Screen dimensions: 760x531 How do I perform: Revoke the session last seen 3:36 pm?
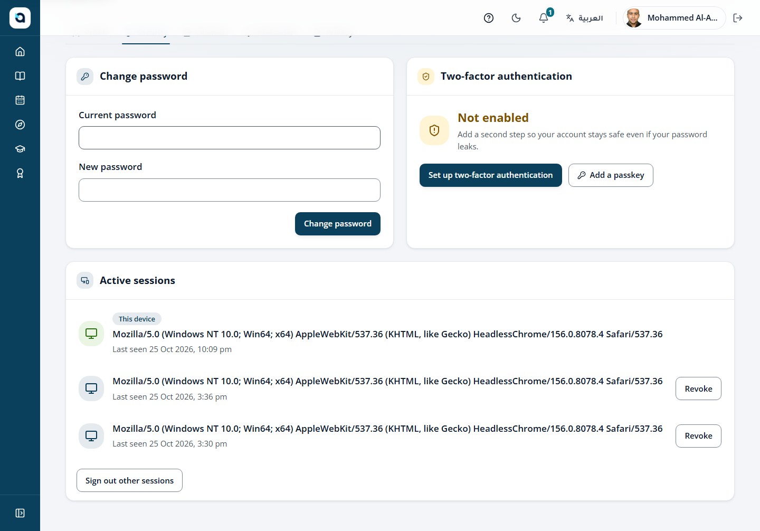698,388
